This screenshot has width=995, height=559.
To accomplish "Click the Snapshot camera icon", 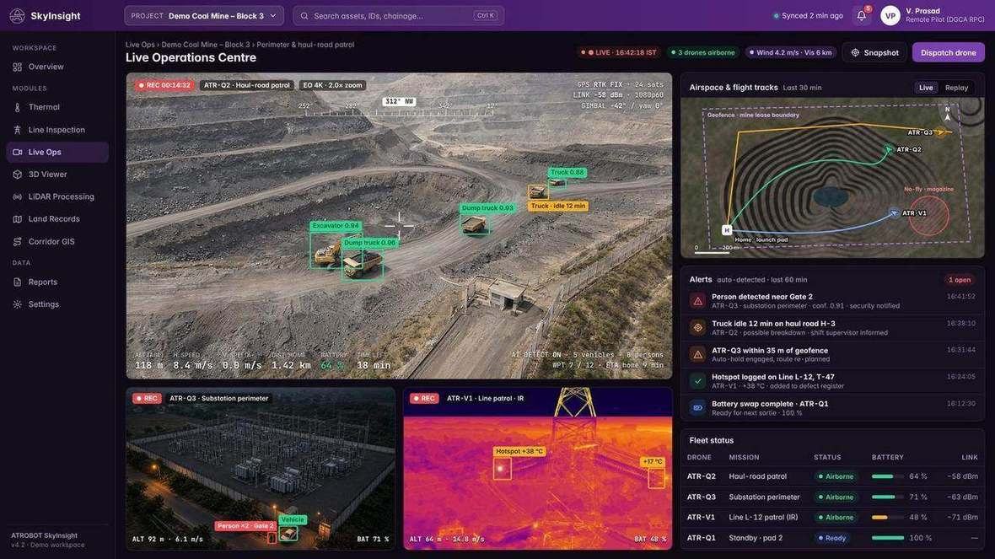I will (855, 52).
